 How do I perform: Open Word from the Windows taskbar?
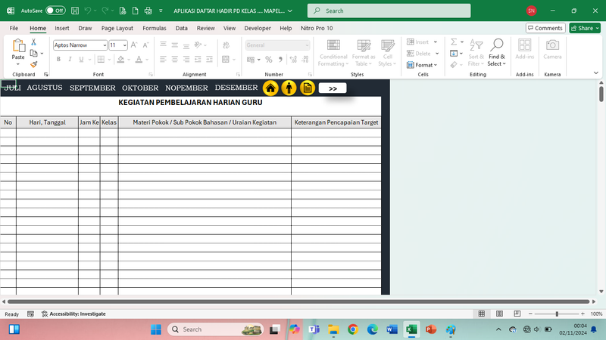(392, 329)
